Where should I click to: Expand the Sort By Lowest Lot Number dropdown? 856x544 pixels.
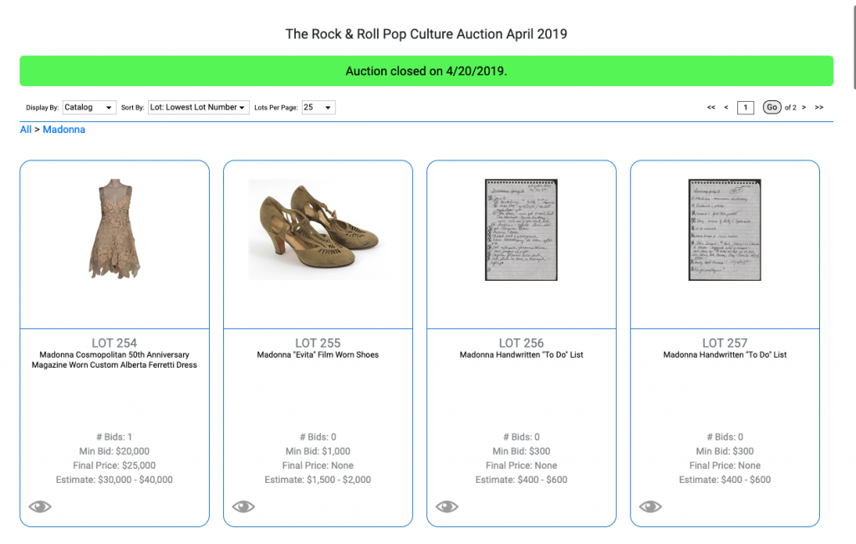coord(198,108)
